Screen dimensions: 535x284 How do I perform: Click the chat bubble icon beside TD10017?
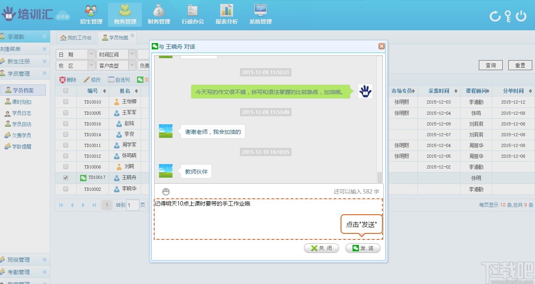pos(83,178)
